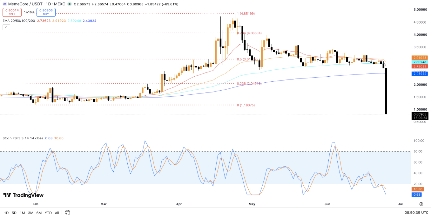Click the high price H2.66574

[x=100, y=4]
